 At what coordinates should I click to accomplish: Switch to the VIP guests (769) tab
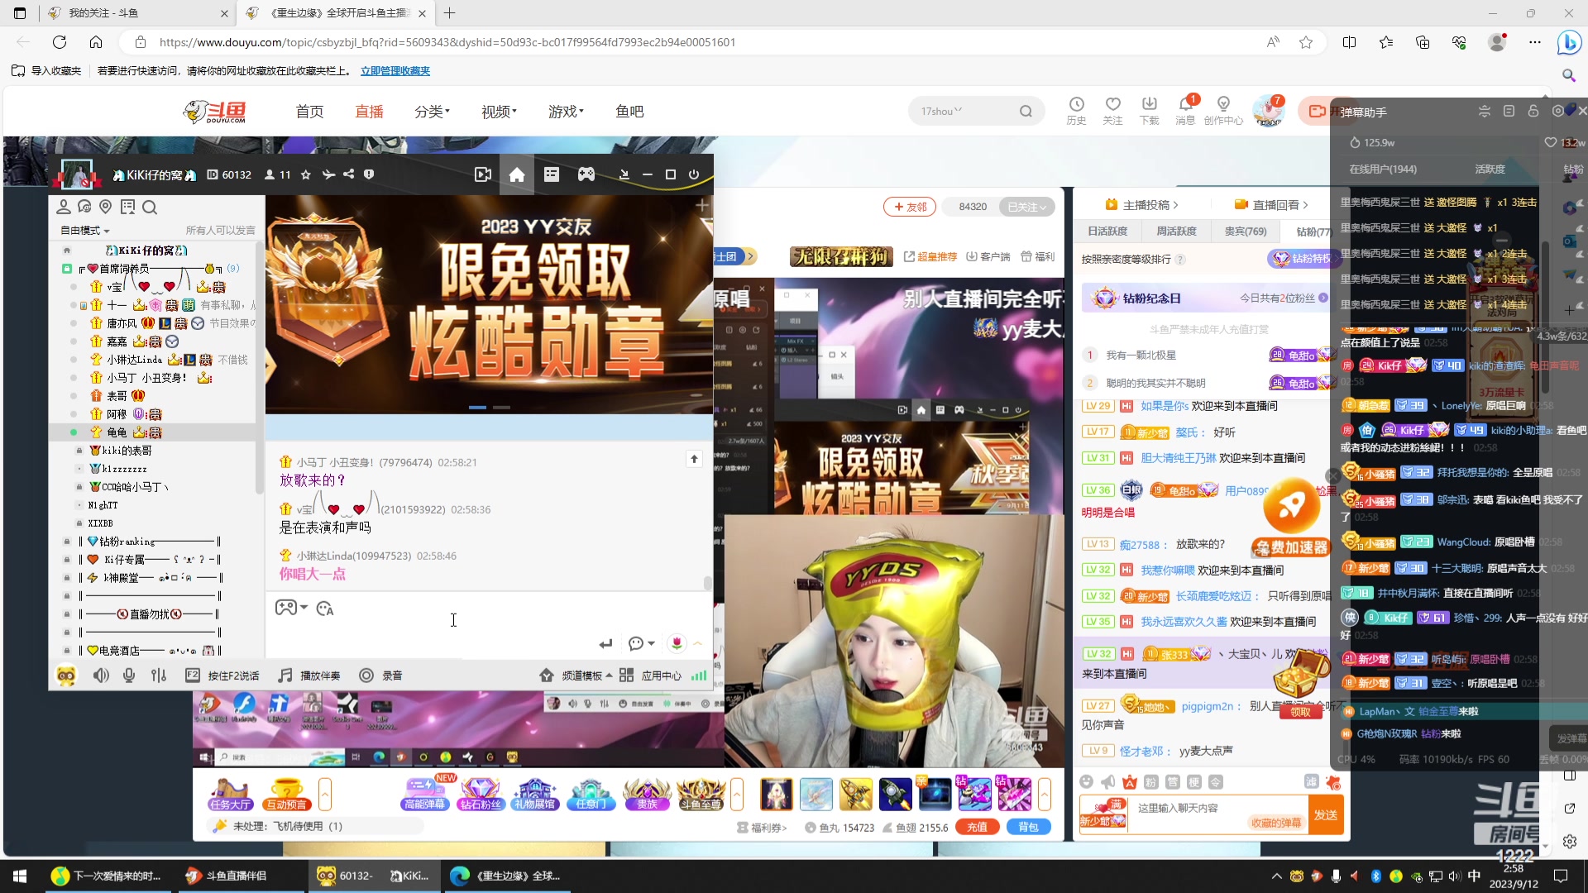(x=1246, y=232)
